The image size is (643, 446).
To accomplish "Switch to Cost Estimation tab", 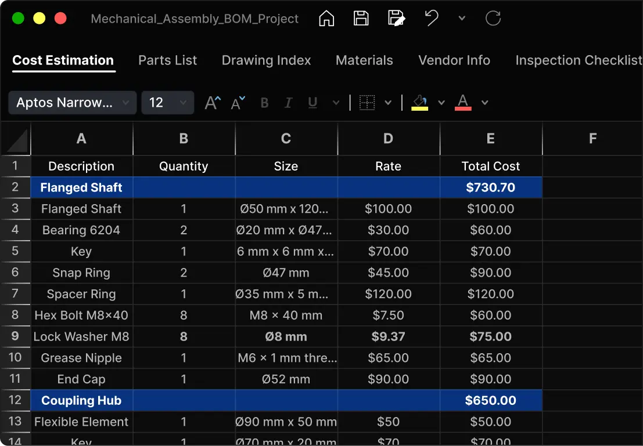I will click(x=63, y=61).
